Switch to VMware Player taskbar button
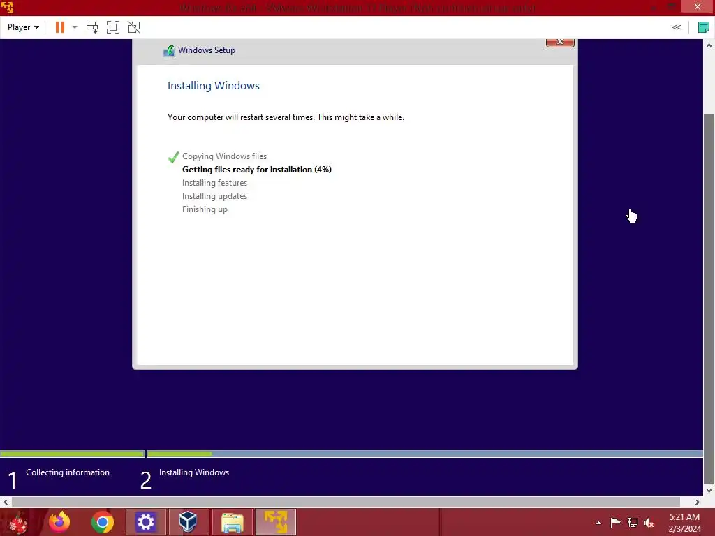The image size is (715, 536). [x=275, y=522]
